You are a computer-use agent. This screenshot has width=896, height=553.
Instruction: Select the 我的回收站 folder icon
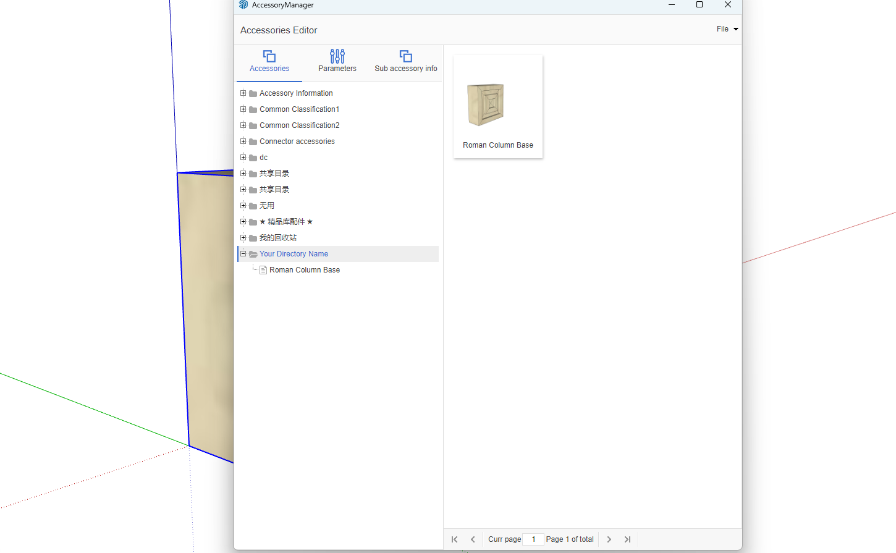(253, 239)
